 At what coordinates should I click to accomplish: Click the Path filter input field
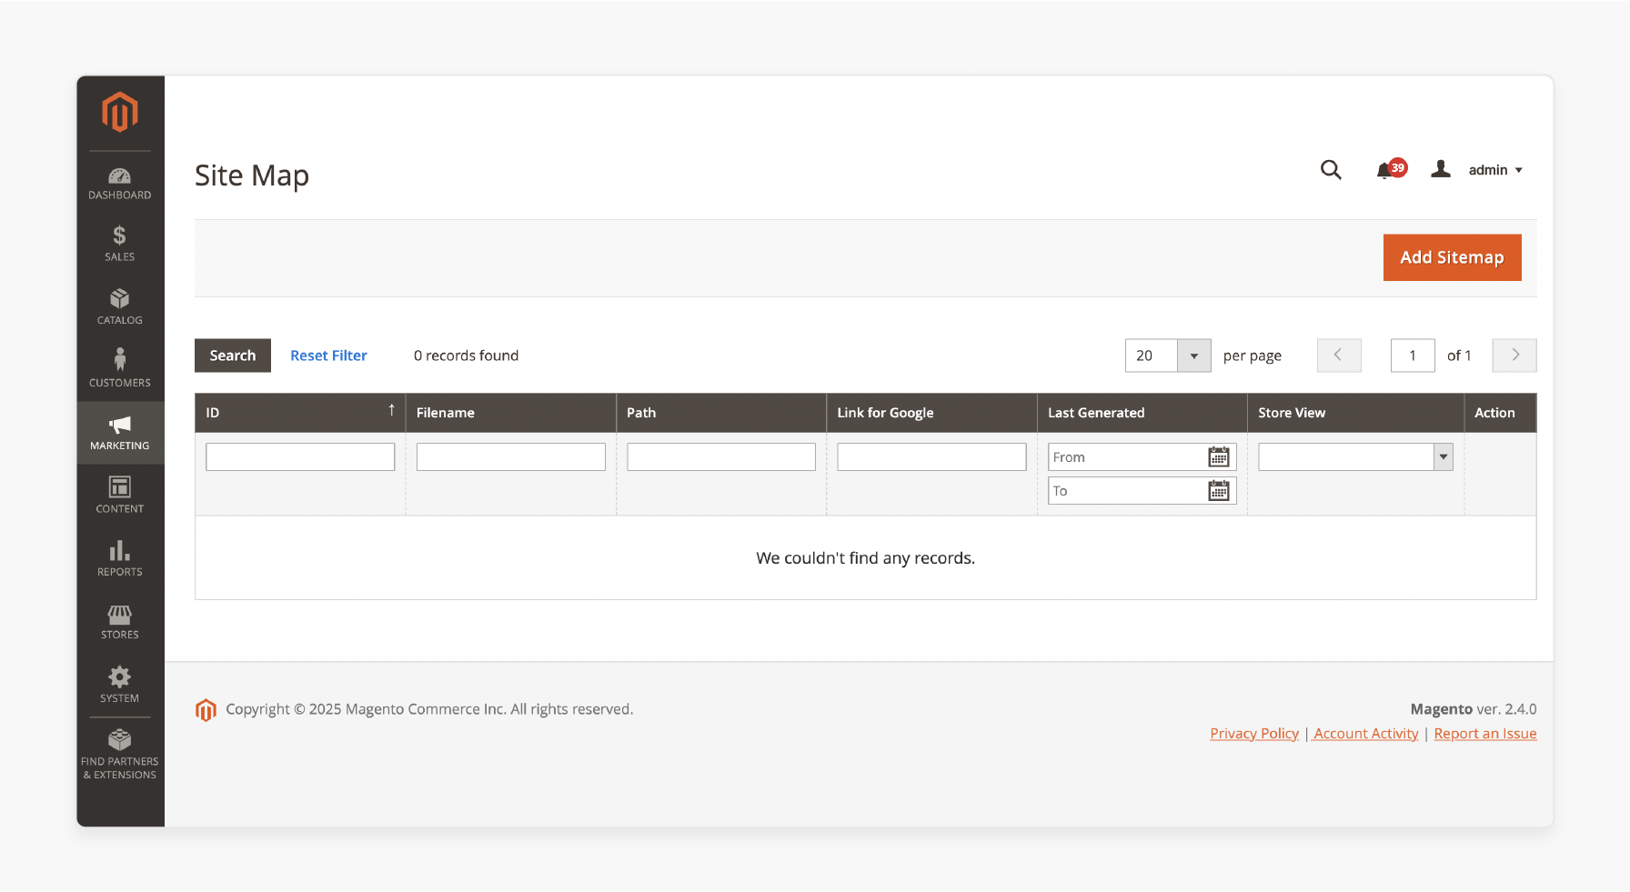[721, 457]
